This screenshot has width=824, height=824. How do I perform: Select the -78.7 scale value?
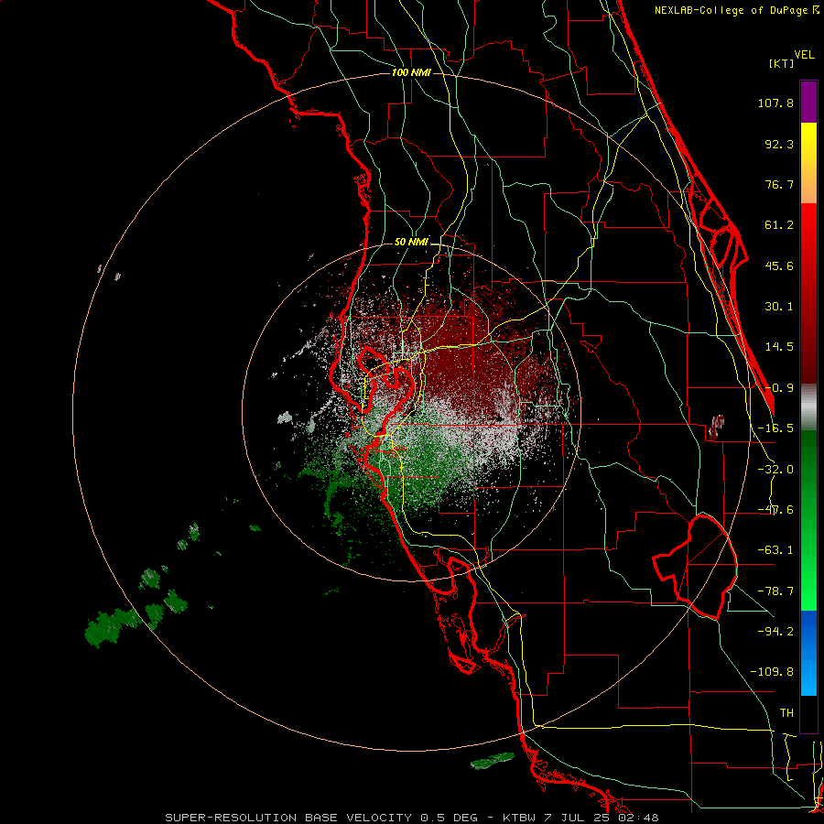pos(775,591)
